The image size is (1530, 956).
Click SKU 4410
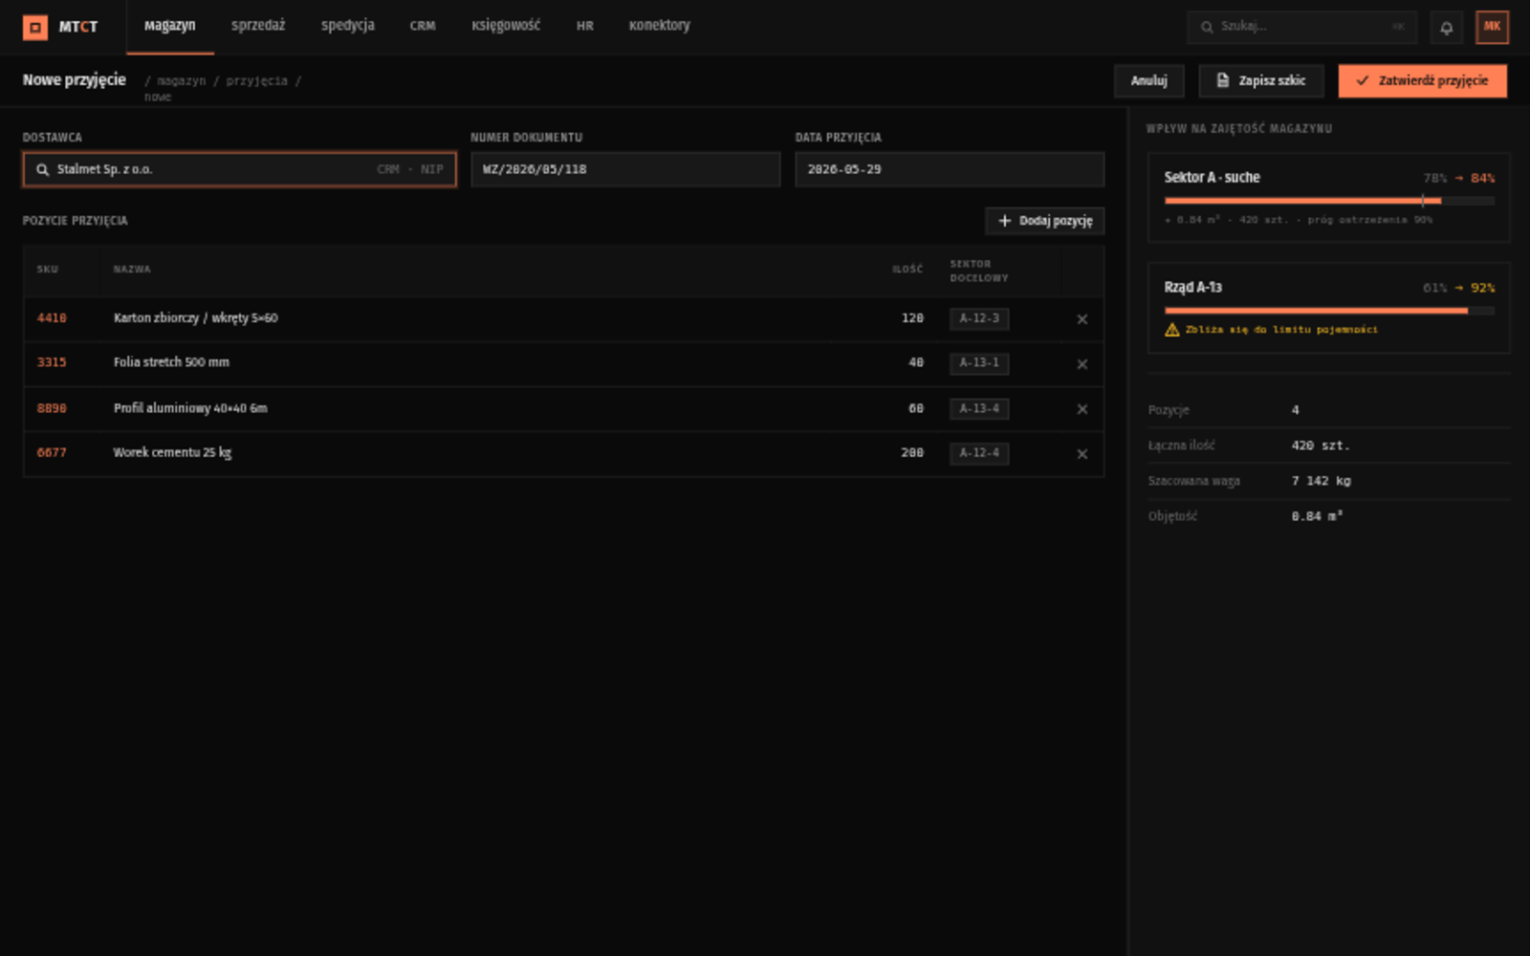coord(52,318)
